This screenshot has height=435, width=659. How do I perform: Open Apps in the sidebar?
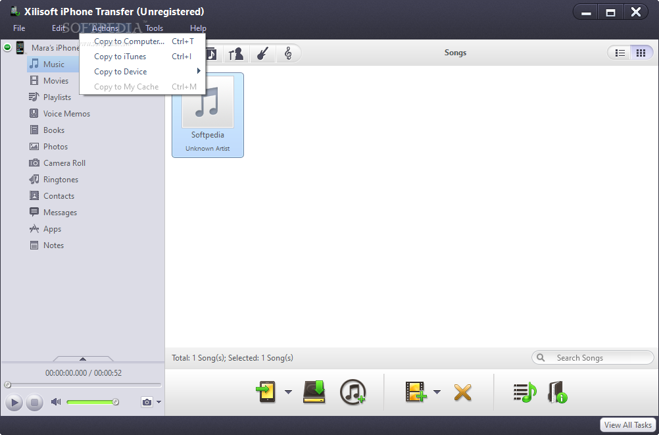coord(52,228)
